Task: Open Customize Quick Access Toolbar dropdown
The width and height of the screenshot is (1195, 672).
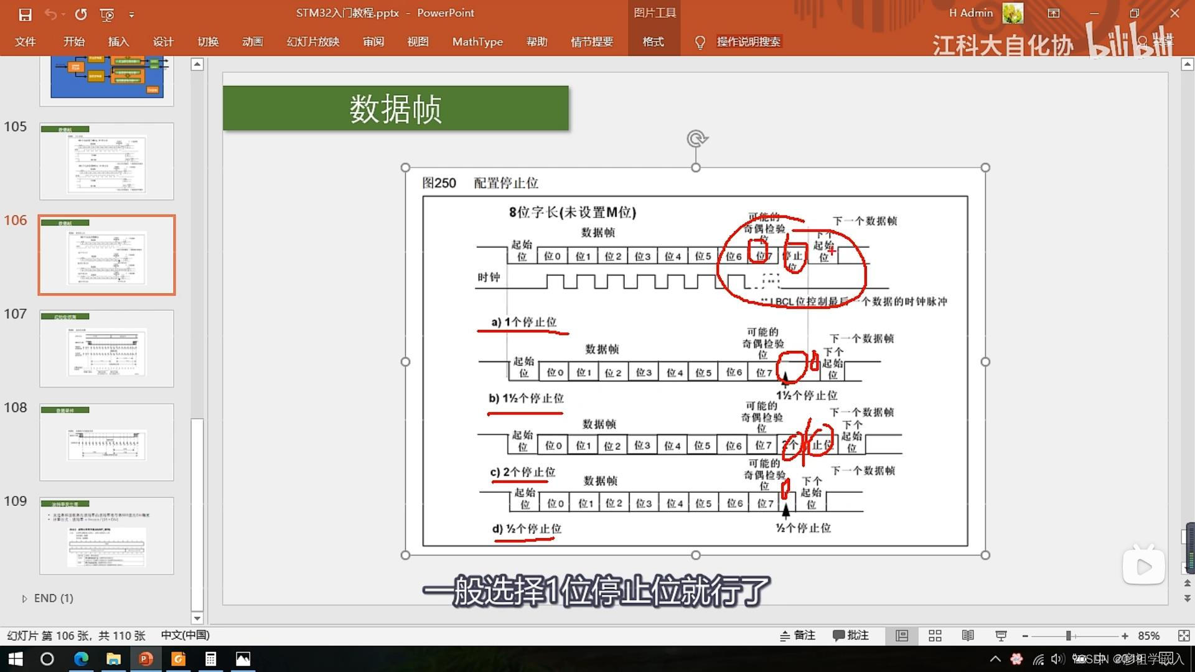Action: point(131,14)
